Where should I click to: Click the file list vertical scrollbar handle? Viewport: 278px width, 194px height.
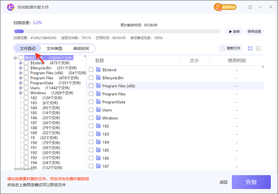263,67
